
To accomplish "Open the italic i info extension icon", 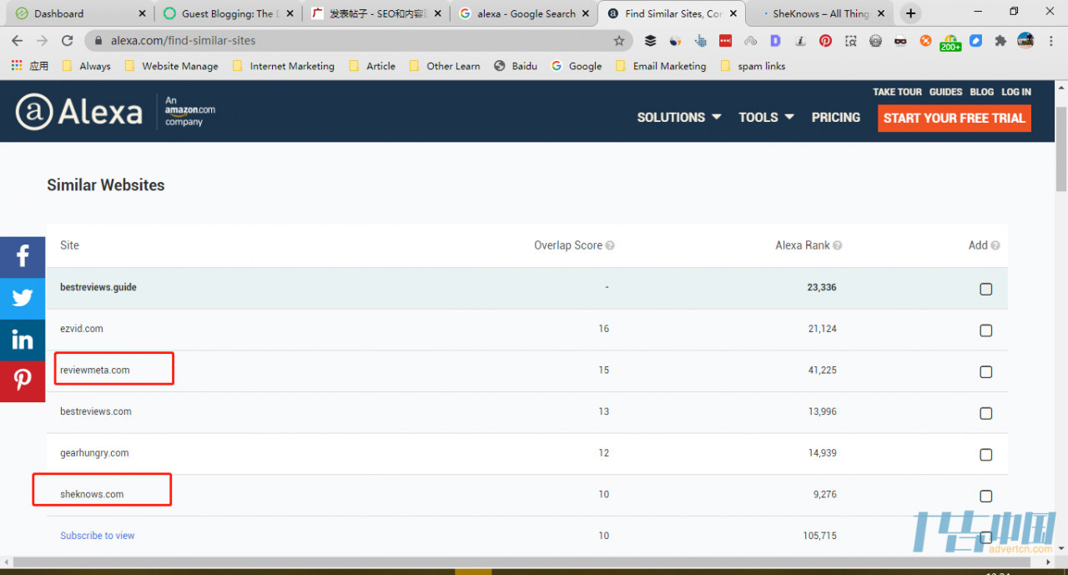I will click(800, 40).
